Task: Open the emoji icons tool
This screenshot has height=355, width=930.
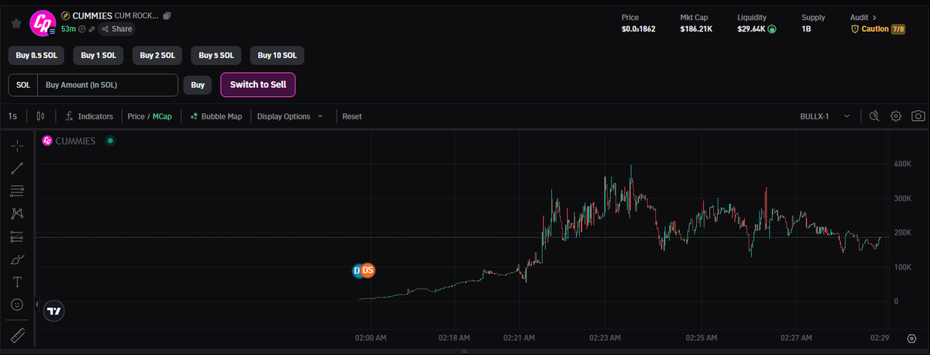Action: click(17, 305)
